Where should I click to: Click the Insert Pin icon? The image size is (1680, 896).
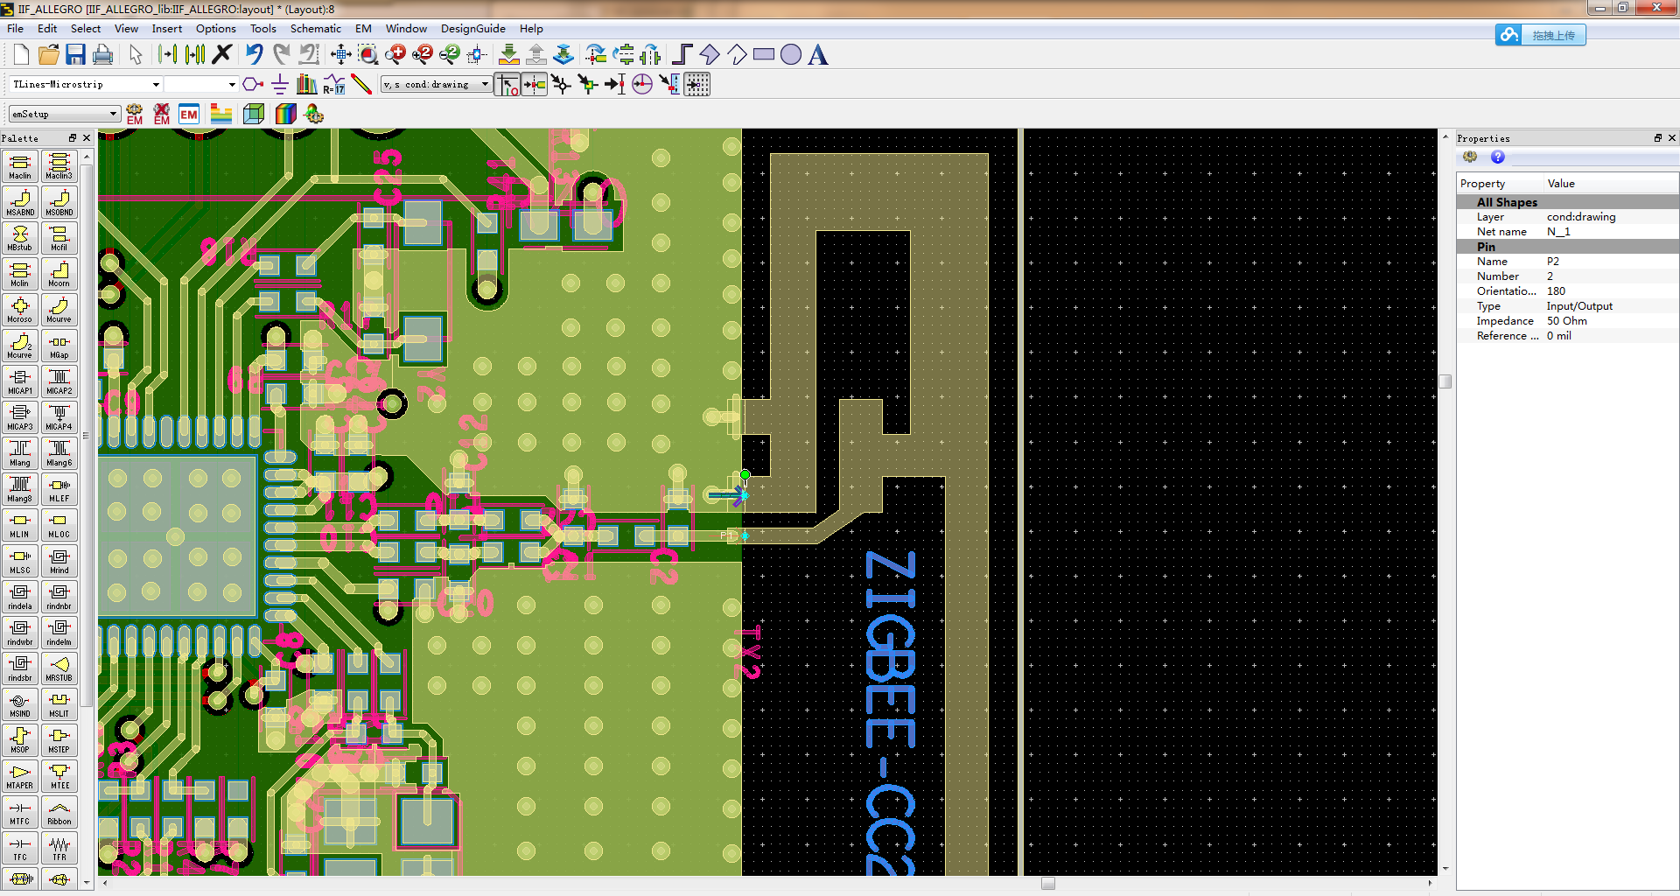tap(253, 84)
